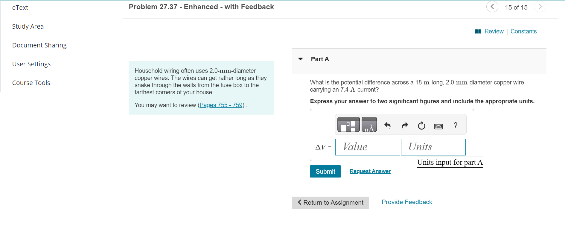The image size is (565, 236).
Task: Open the math templates palette
Action: pyautogui.click(x=348, y=124)
